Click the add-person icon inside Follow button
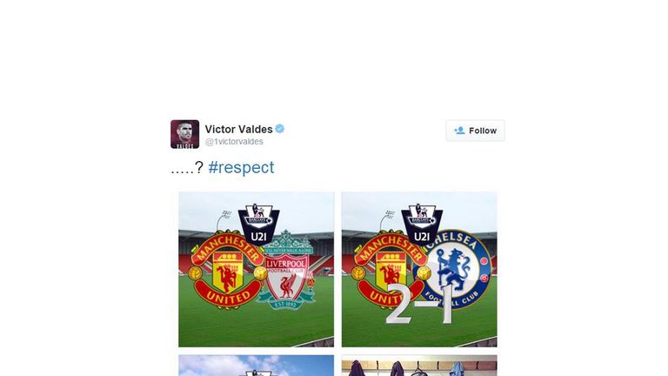 tap(459, 131)
